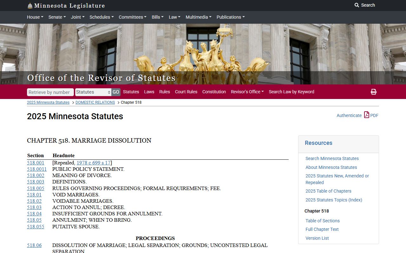406x253 pixels.
Task: Open Search Minnesota Statutes resource link
Action: (x=332, y=158)
